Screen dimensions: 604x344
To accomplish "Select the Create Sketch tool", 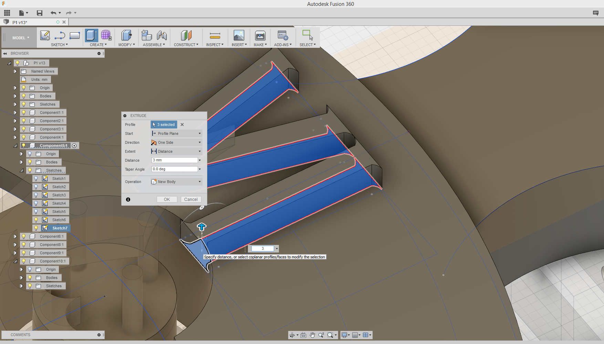I will 45,35.
